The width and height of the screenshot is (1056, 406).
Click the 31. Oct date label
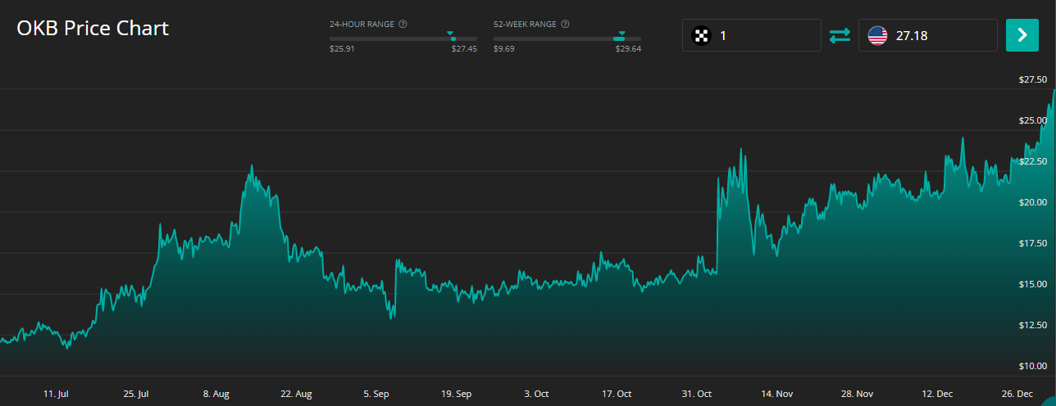tap(697, 395)
